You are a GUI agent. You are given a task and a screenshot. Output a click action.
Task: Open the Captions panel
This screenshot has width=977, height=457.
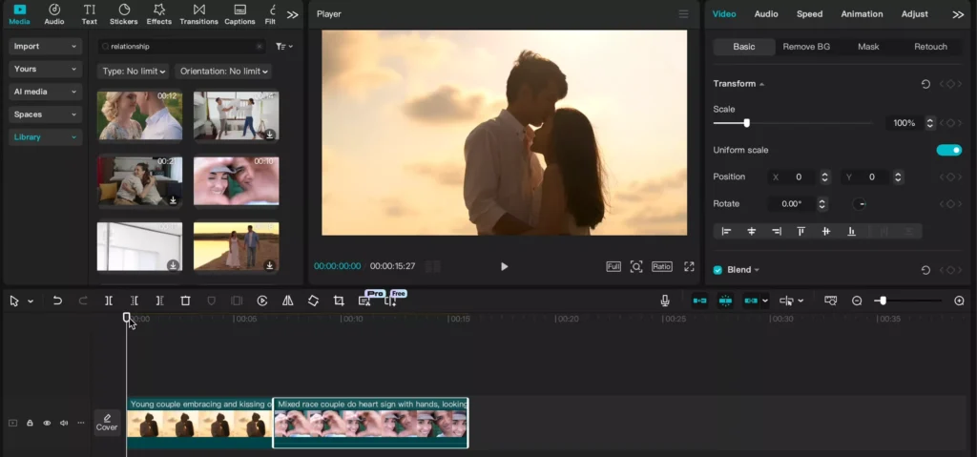tap(239, 14)
